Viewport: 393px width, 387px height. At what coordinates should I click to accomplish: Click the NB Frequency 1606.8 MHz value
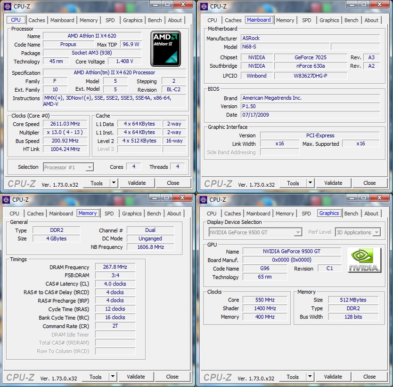(150, 247)
